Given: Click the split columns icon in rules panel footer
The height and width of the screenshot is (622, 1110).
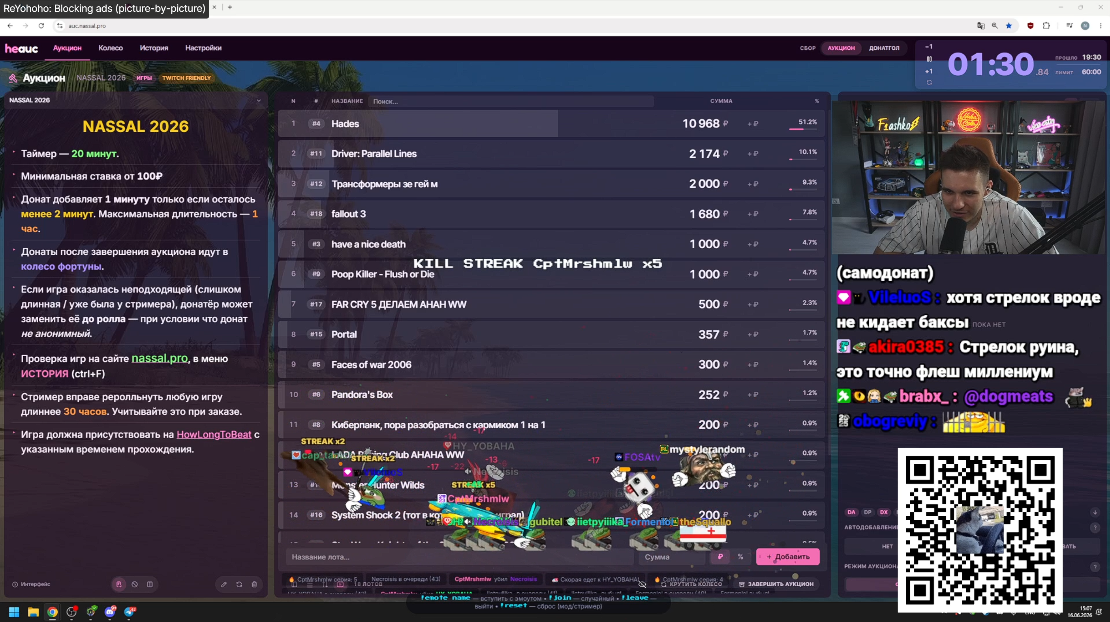Looking at the screenshot, I should pos(150,584).
